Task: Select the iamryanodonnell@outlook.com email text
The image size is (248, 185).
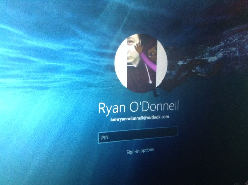Action: pos(138,119)
